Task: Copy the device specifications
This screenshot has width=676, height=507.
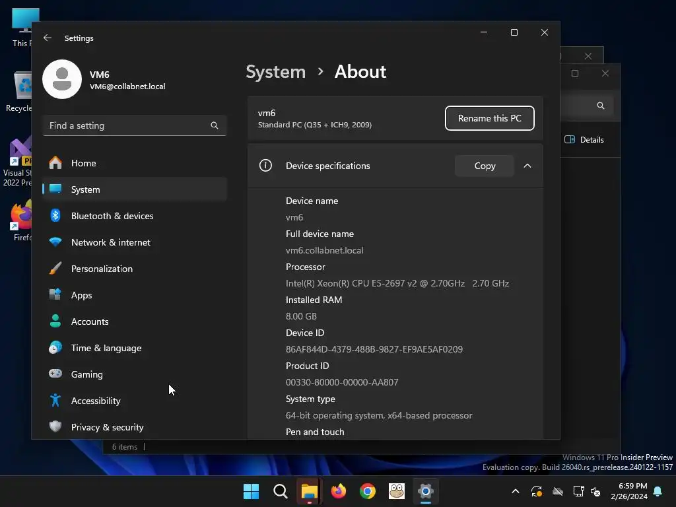Action: click(485, 166)
